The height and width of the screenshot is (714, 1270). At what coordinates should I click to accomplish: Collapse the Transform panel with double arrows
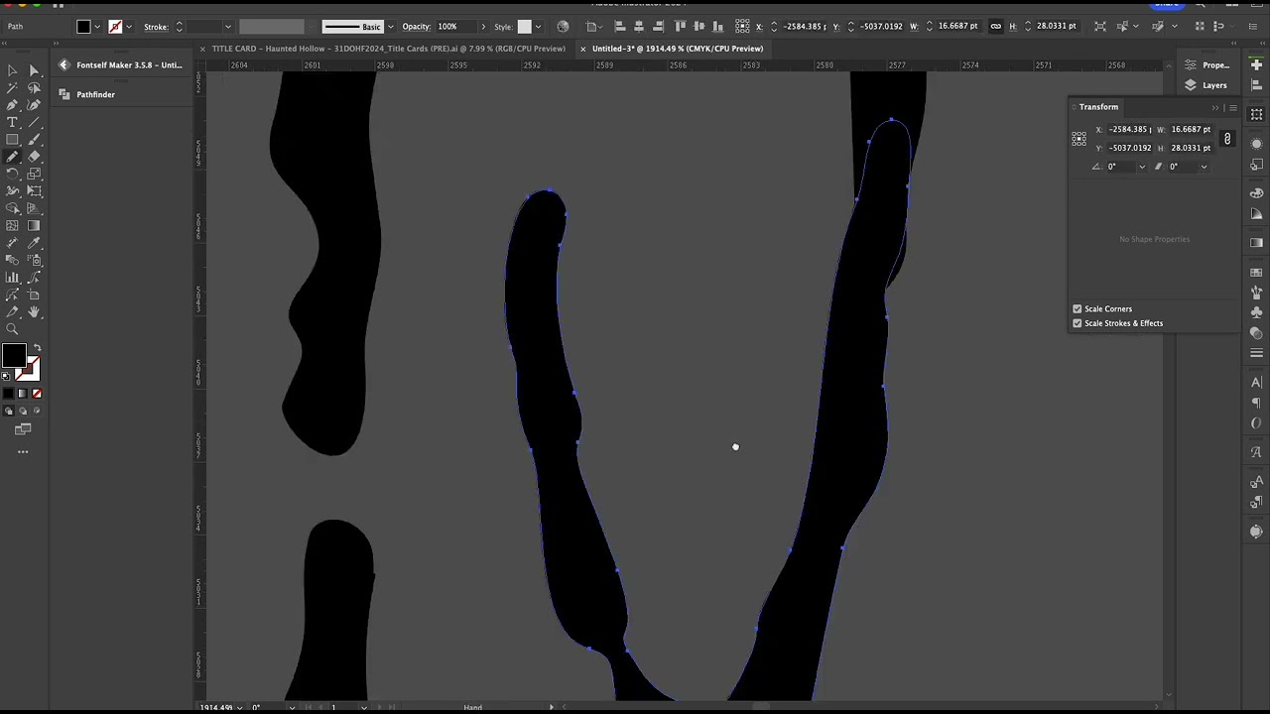[x=1215, y=107]
